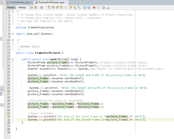Click the Shift Line Left icon
Screen dimensions: 174x139
coord(85,8)
